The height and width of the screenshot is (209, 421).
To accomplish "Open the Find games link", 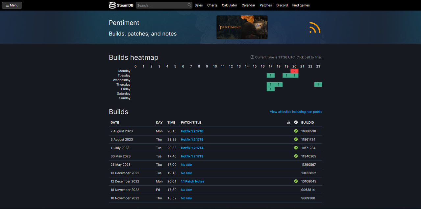I will pyautogui.click(x=301, y=5).
